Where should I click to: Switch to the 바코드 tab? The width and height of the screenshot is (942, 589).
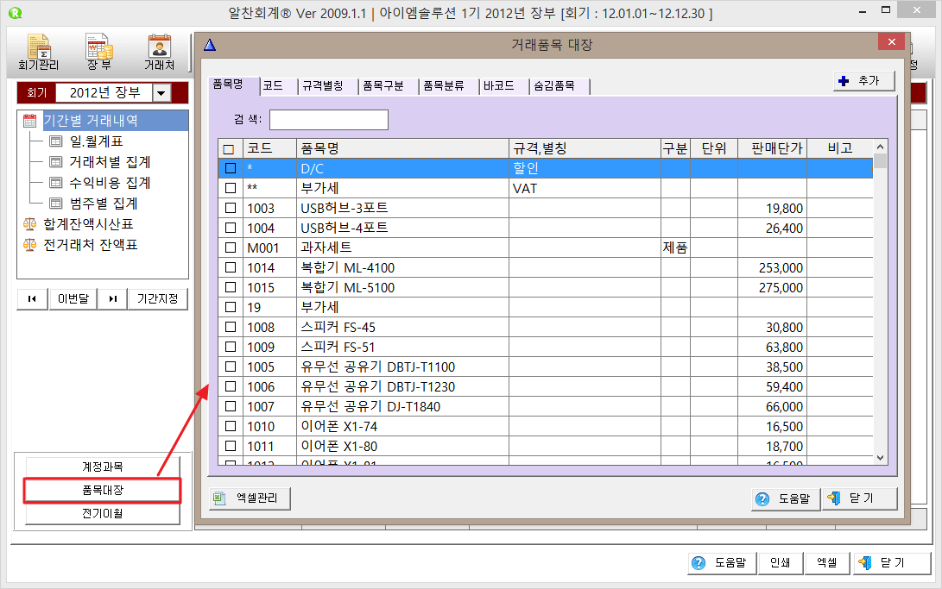click(x=504, y=85)
